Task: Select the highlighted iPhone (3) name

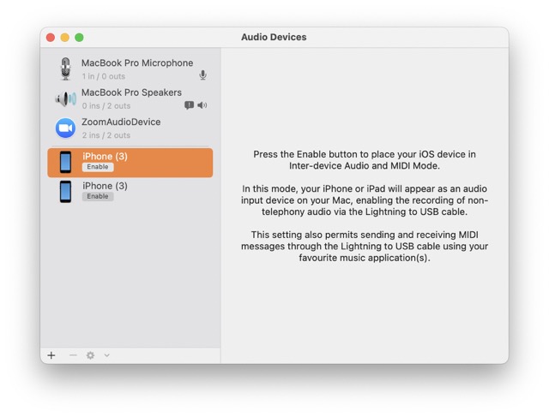Action: click(x=105, y=156)
